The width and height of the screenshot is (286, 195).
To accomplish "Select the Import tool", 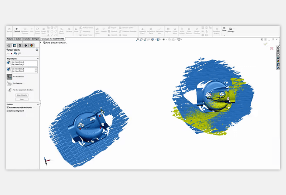I will 9,30.
